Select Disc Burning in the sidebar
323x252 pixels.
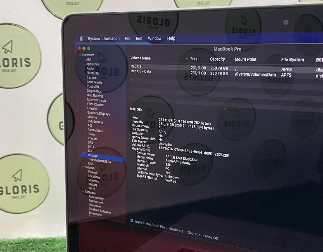(95, 95)
